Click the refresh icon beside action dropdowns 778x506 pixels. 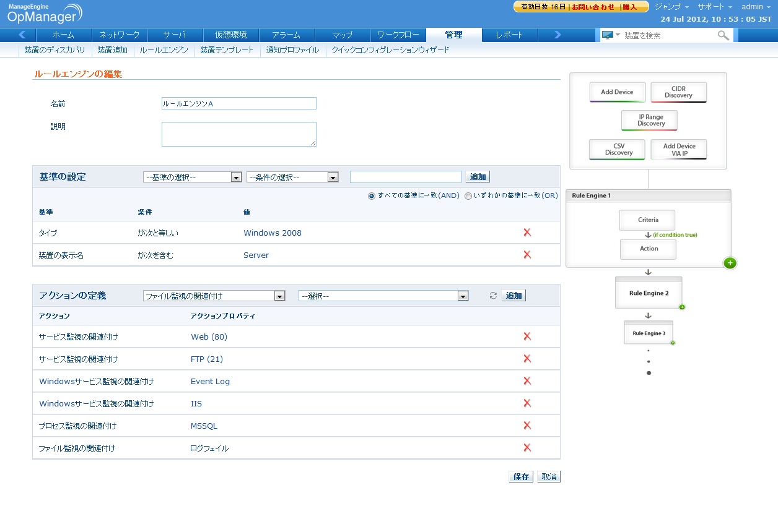click(x=493, y=296)
